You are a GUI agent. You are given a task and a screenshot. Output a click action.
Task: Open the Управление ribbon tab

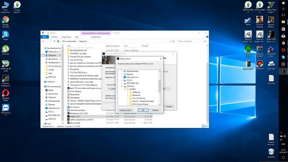96,37
